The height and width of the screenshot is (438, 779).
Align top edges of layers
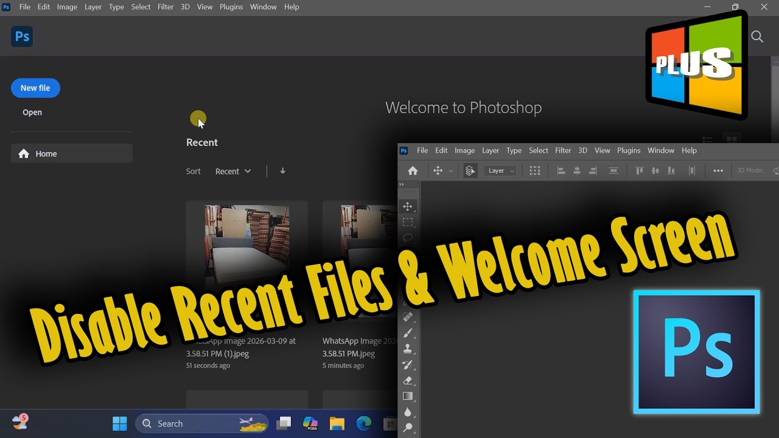tap(639, 171)
